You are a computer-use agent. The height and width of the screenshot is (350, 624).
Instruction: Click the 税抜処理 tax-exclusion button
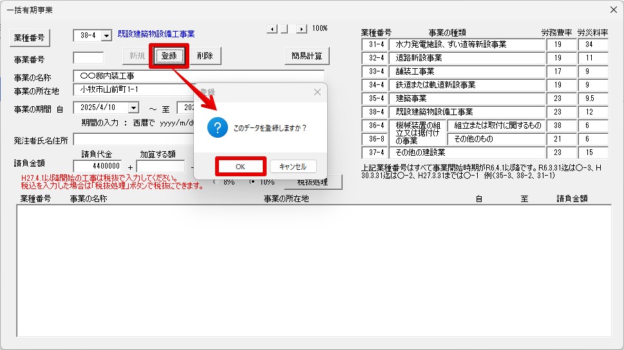click(313, 182)
